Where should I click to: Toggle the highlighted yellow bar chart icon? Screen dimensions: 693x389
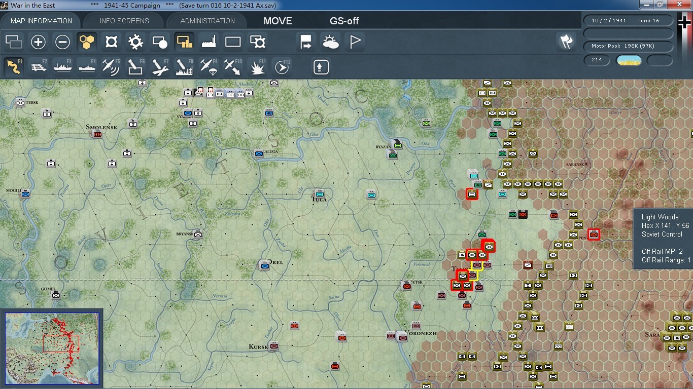184,42
